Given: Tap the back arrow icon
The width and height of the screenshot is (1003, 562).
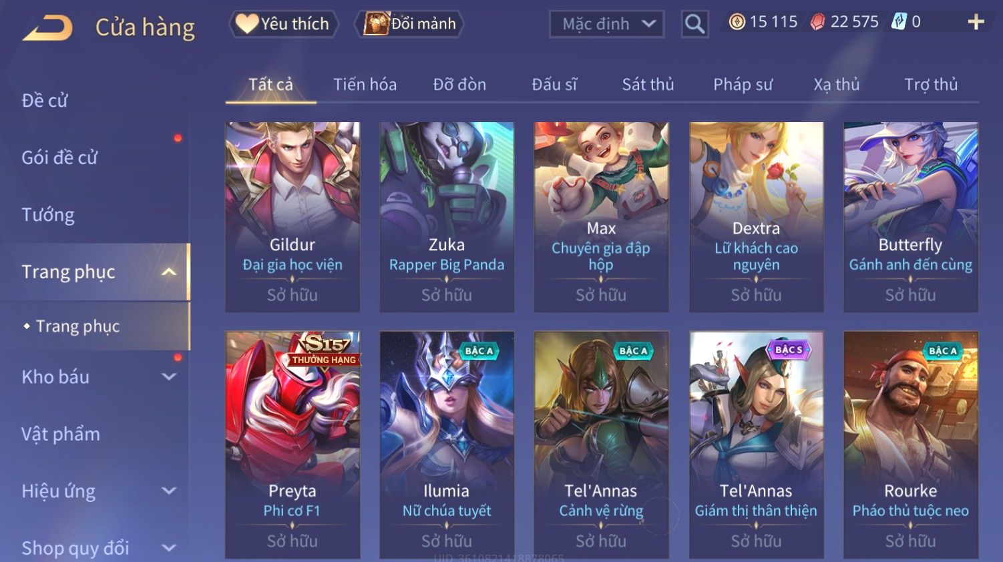Looking at the screenshot, I should tap(47, 27).
